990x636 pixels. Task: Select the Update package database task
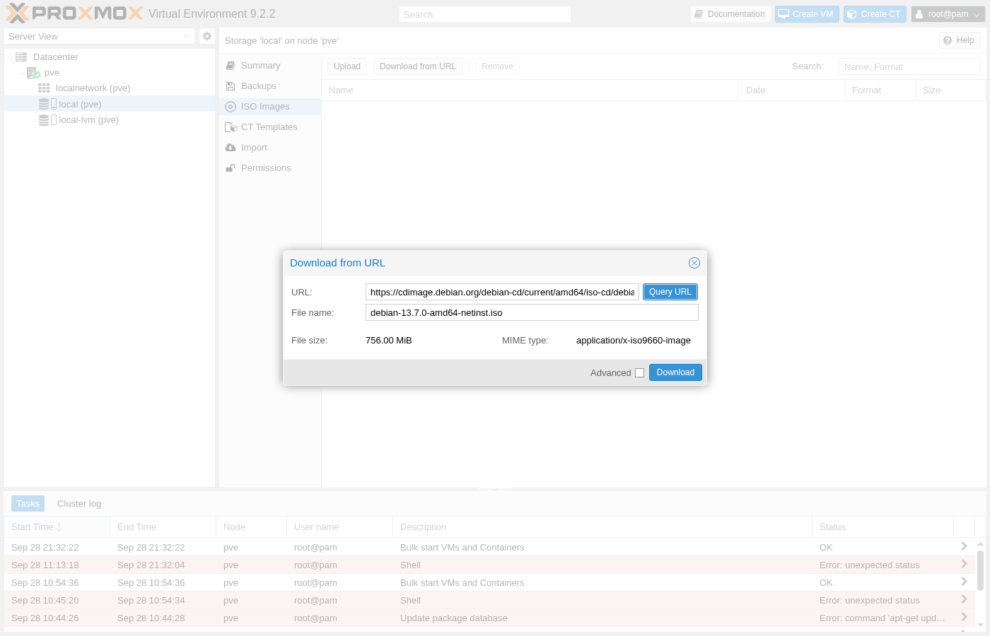490,618
